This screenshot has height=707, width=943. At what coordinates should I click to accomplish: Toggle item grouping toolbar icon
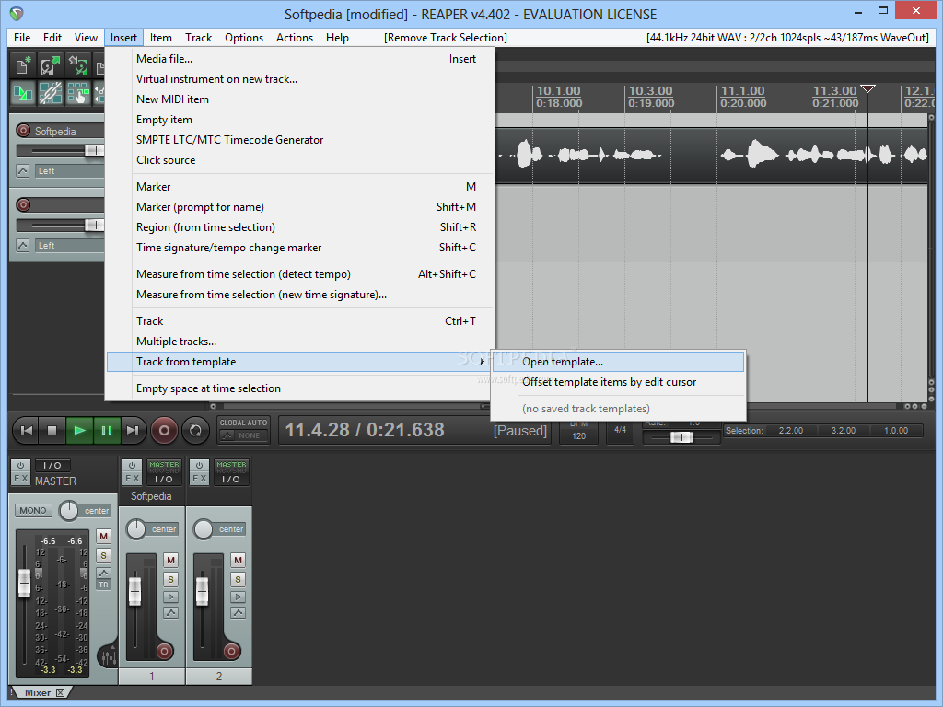(51, 93)
